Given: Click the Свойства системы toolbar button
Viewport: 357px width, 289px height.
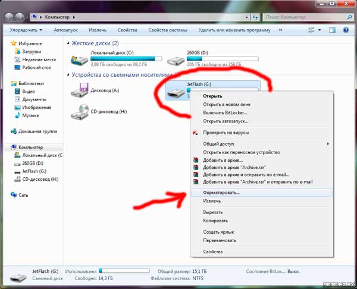Looking at the screenshot, I should (168, 30).
